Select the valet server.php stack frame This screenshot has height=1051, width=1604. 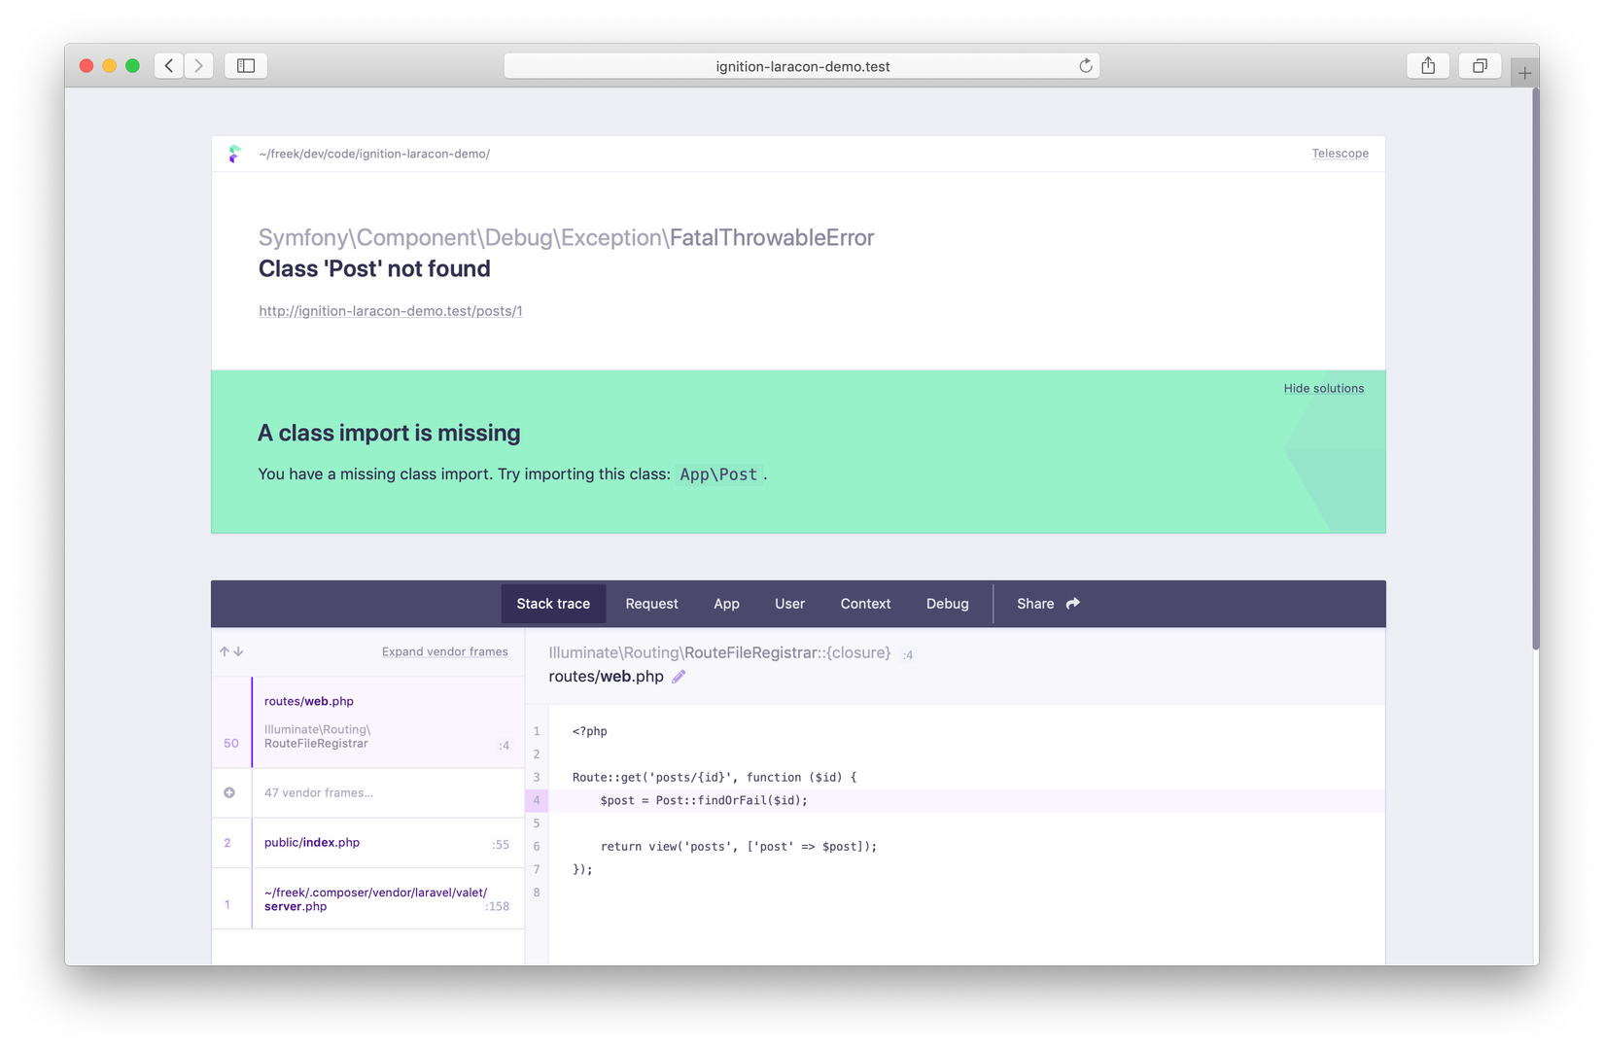[x=368, y=899]
